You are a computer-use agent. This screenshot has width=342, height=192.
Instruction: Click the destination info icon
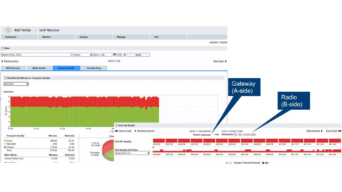[x=235, y=135]
